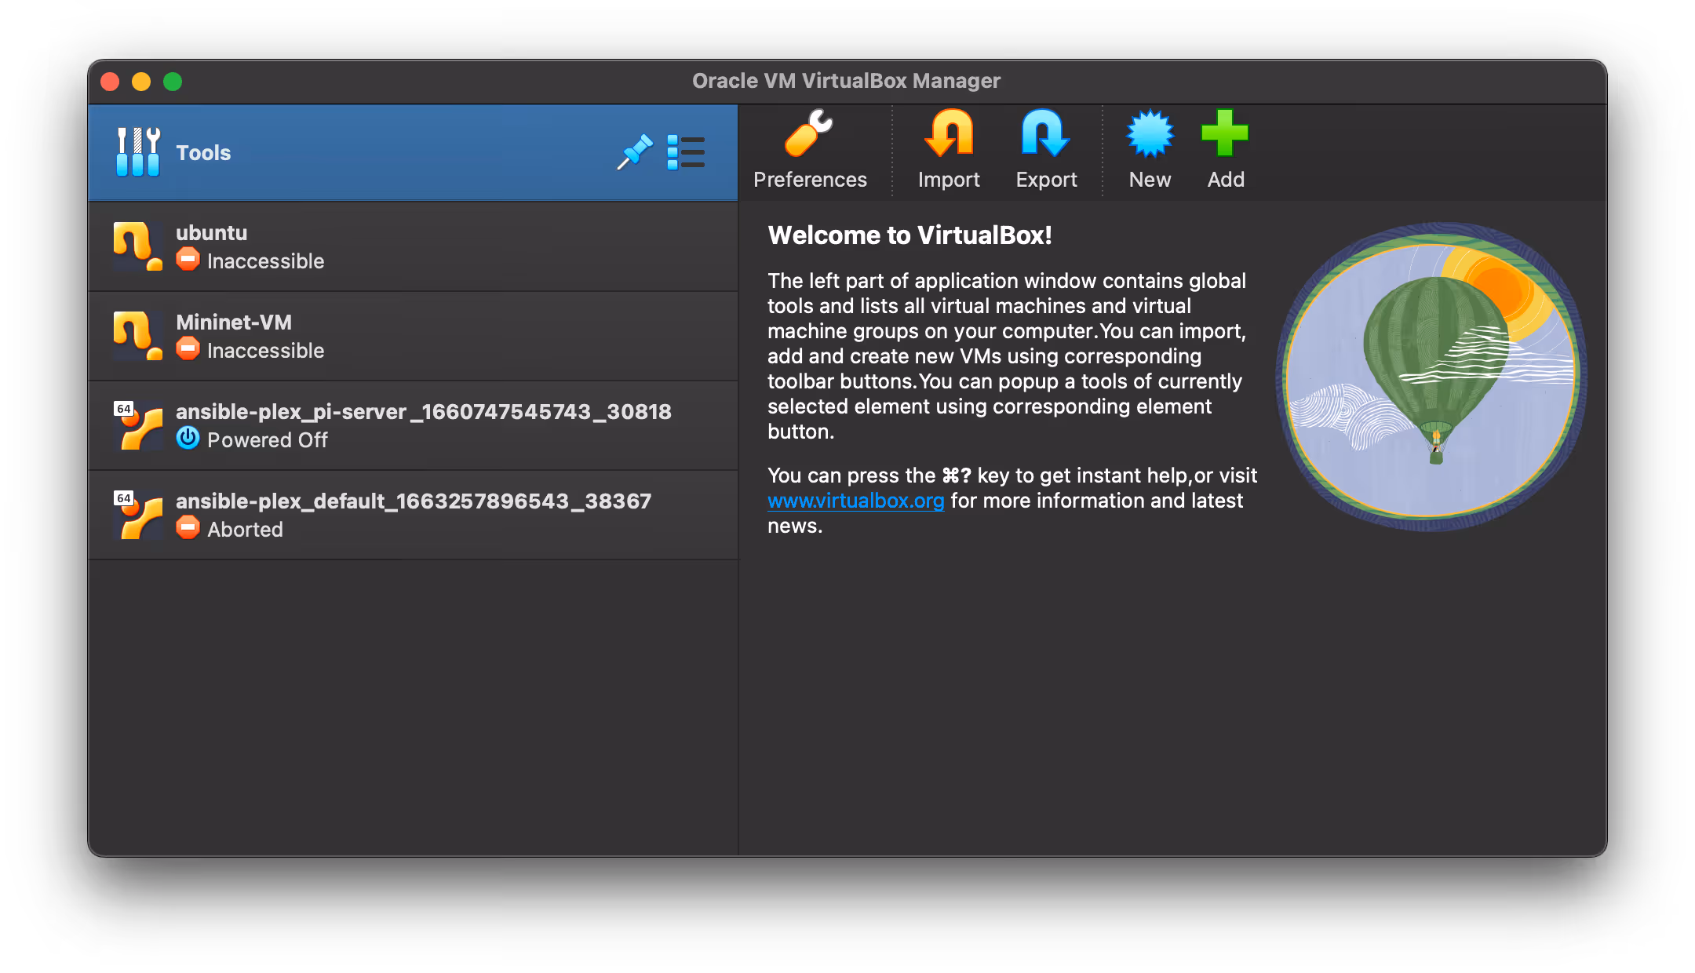Image resolution: width=1695 pixels, height=973 pixels.
Task: Open the www.virtualbox.org link
Action: click(x=855, y=500)
